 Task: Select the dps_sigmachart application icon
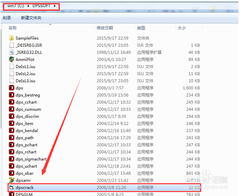[12, 159]
